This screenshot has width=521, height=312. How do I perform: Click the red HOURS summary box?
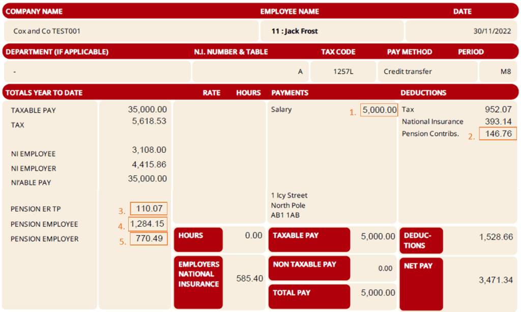(198, 240)
